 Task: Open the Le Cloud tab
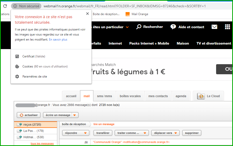209,96
